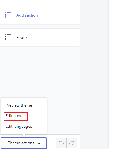Viewport: 137px width, 149px height.
Task: Open Edit languages from the popup menu
Action: (19, 127)
